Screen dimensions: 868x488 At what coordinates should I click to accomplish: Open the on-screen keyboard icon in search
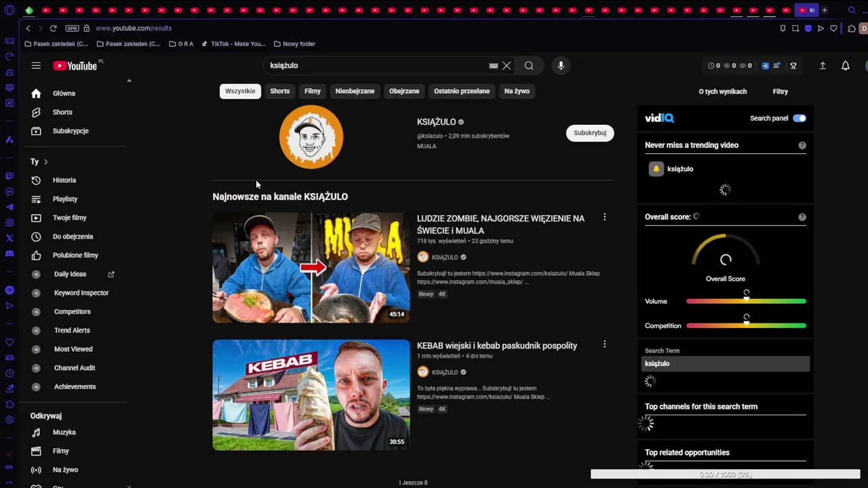coord(494,66)
